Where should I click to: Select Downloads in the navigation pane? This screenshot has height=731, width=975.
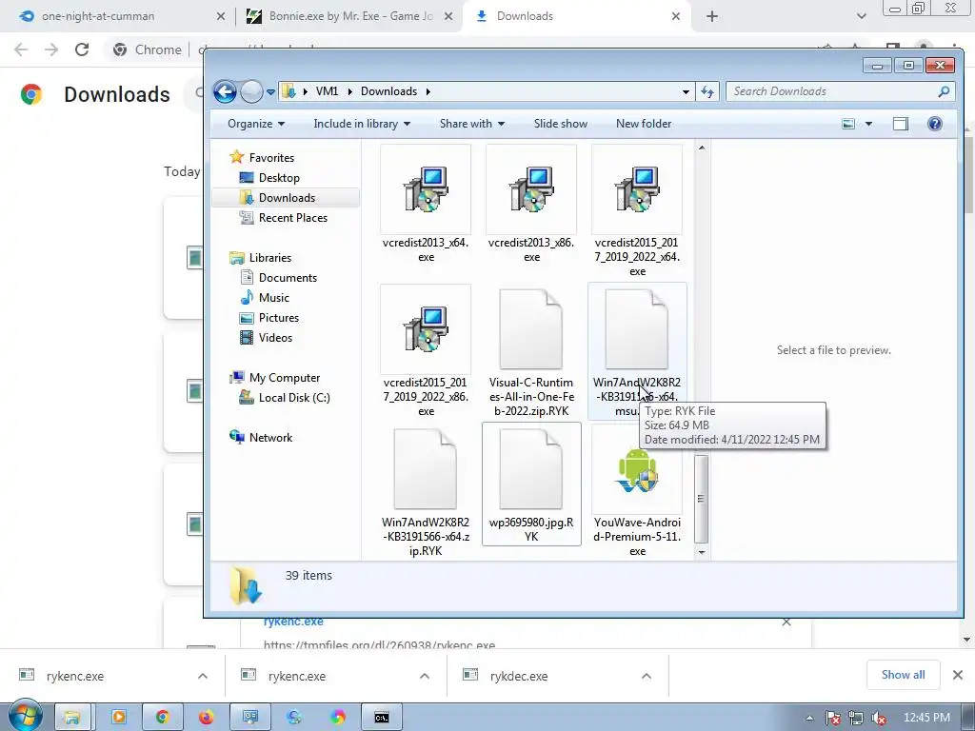[x=286, y=198]
